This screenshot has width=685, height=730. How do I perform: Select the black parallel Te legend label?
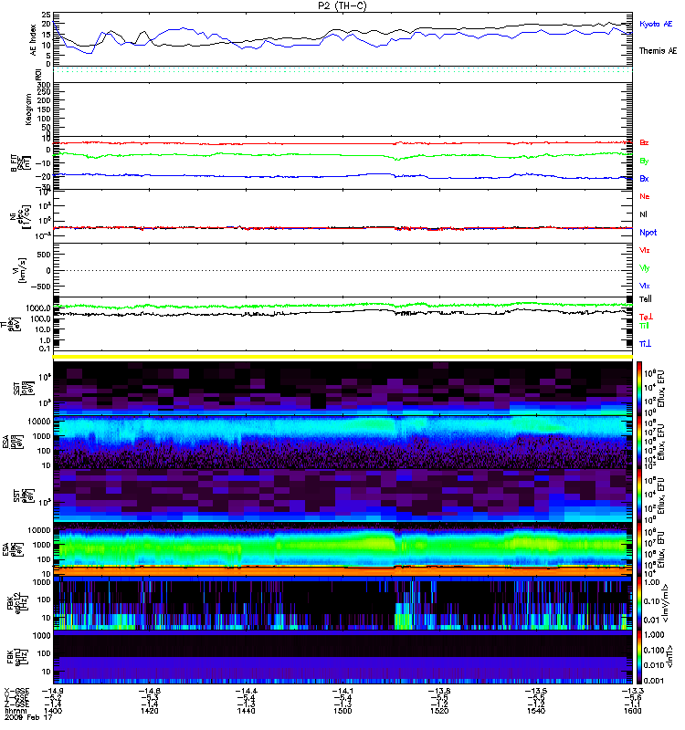tap(646, 299)
